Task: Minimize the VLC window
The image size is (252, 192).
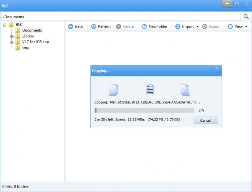Action: [x=227, y=4]
